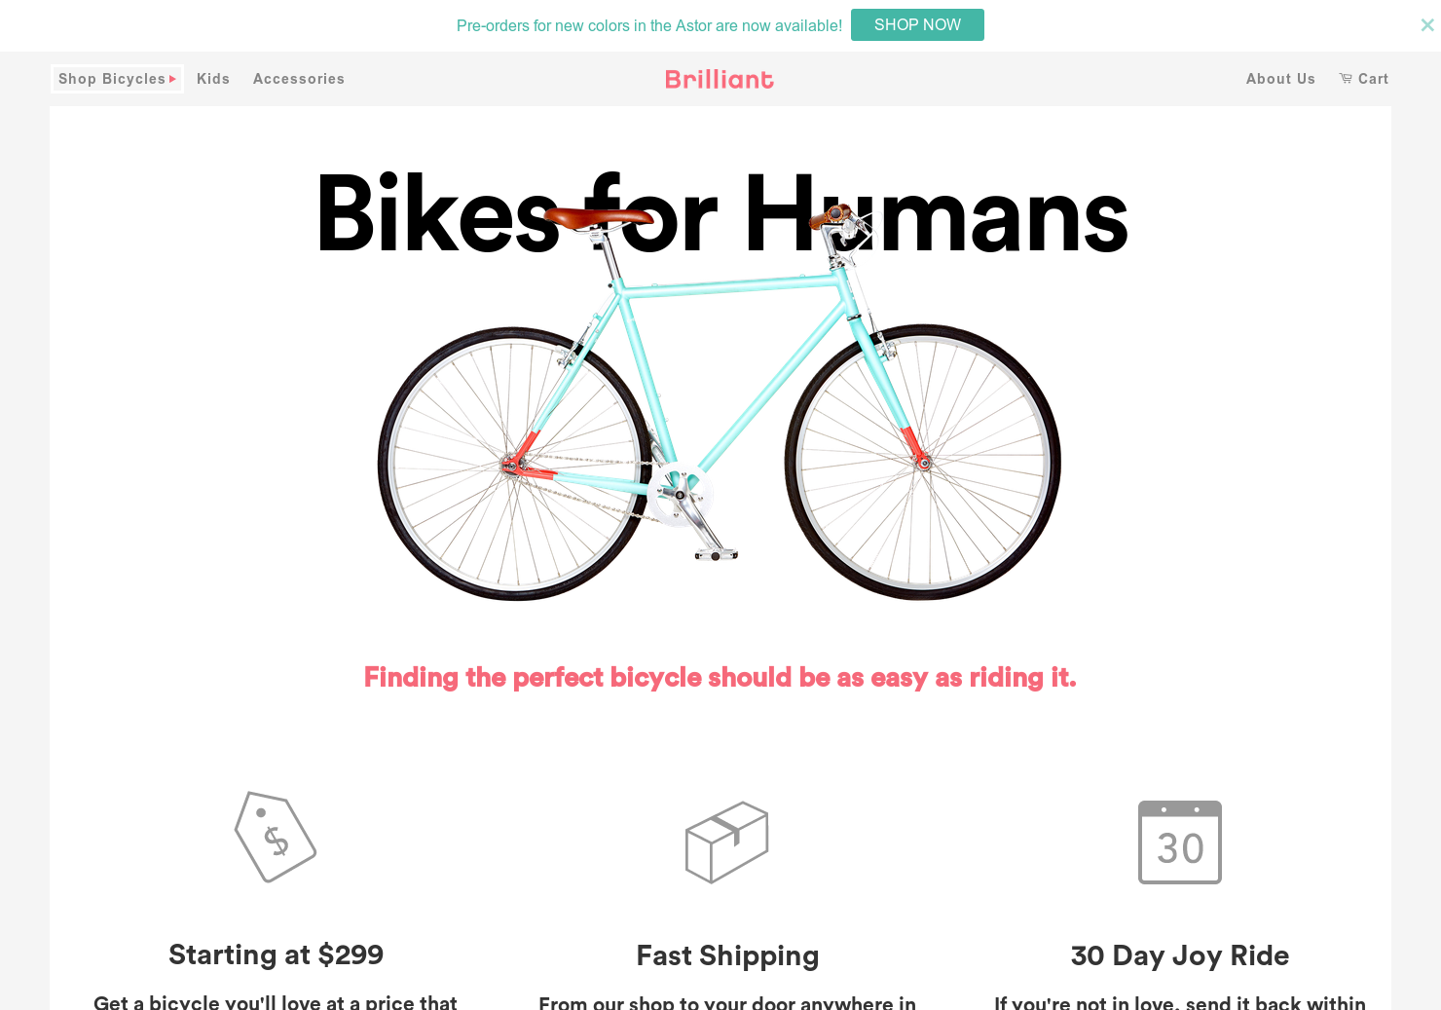This screenshot has height=1010, width=1441.
Task: Select the Kids menu item
Action: coord(213,79)
